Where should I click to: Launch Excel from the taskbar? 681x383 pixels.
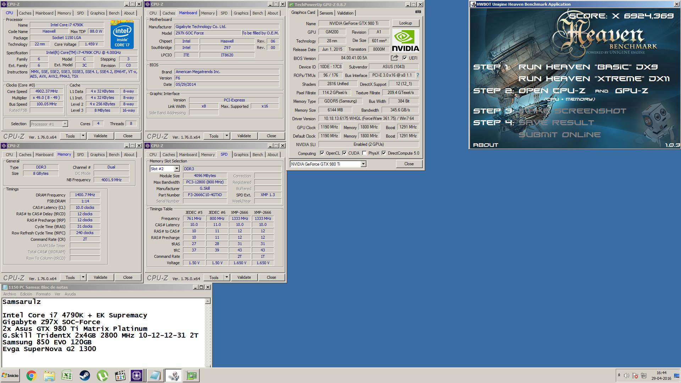[x=67, y=376]
